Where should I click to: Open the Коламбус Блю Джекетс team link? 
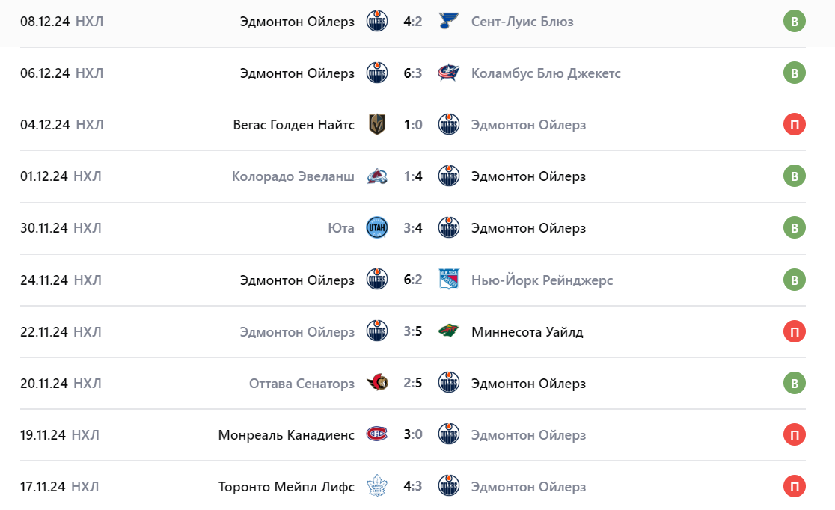545,73
